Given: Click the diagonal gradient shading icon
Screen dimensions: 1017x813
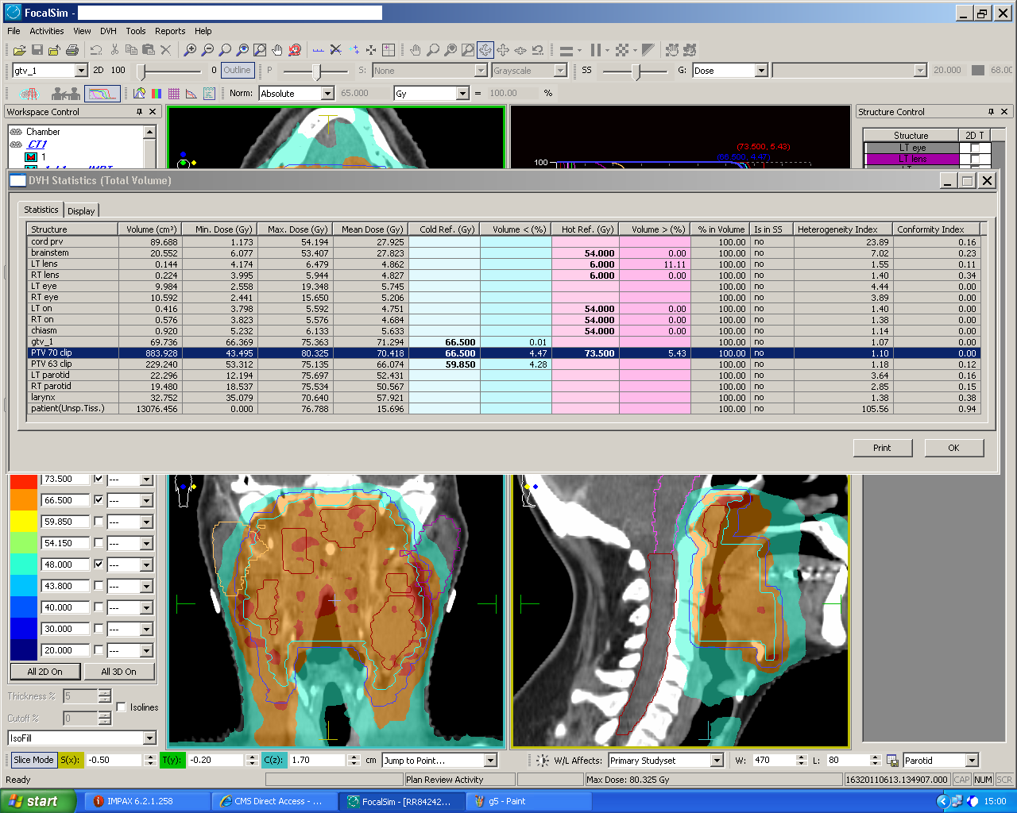Looking at the screenshot, I should [x=648, y=50].
